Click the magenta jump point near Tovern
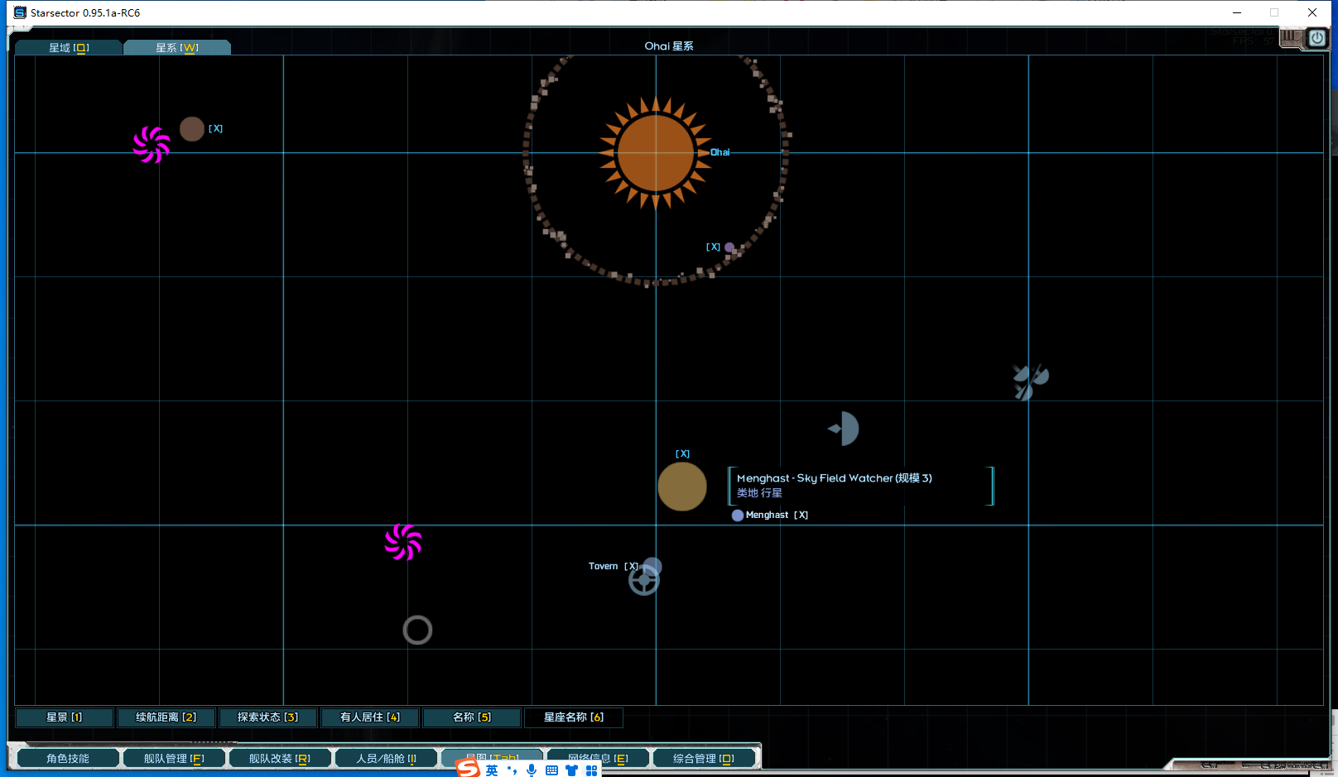 pyautogui.click(x=403, y=542)
